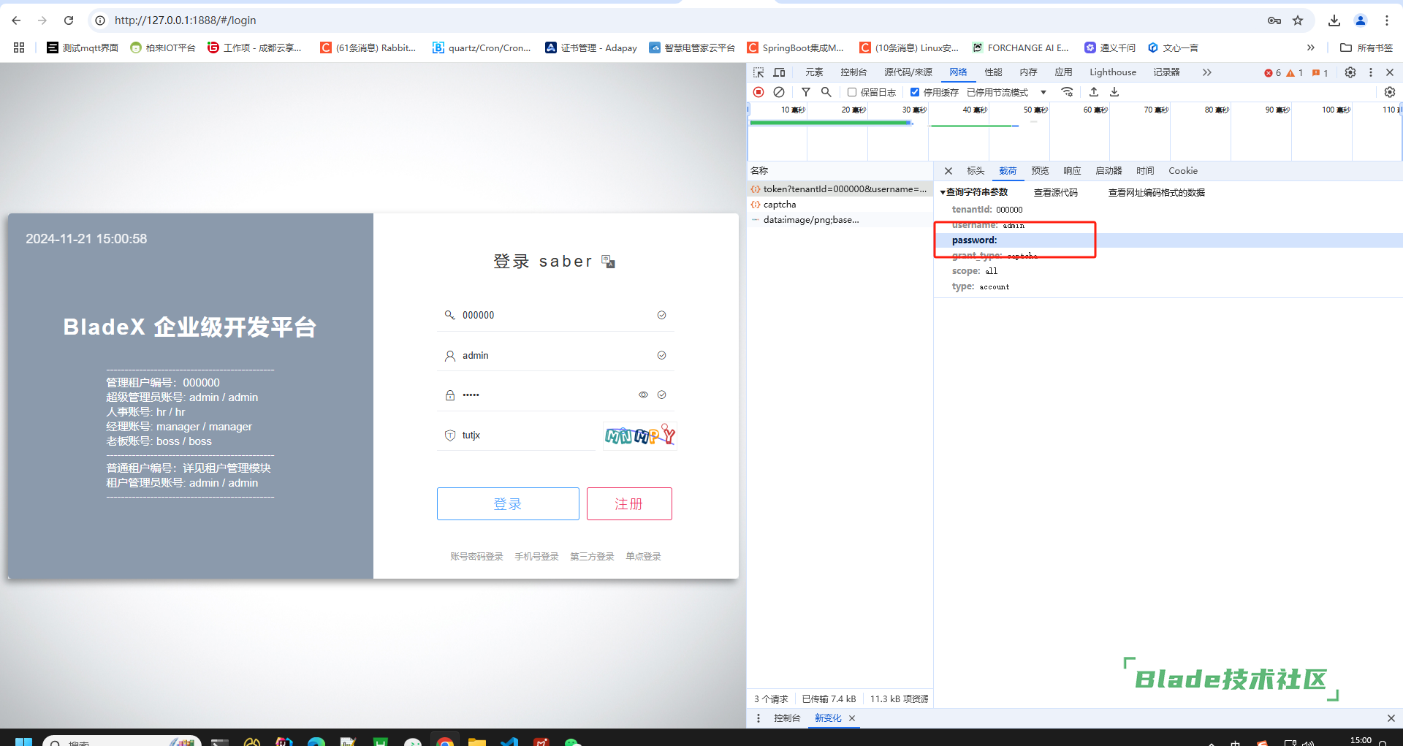Screen dimensions: 1403x746
Task: Choose 单点登录 single sign-on link
Action: coord(643,557)
